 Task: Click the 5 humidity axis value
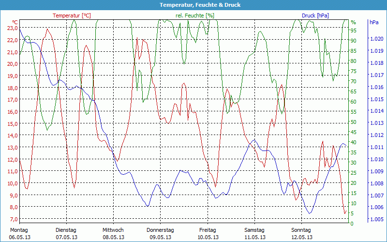pos(352,213)
